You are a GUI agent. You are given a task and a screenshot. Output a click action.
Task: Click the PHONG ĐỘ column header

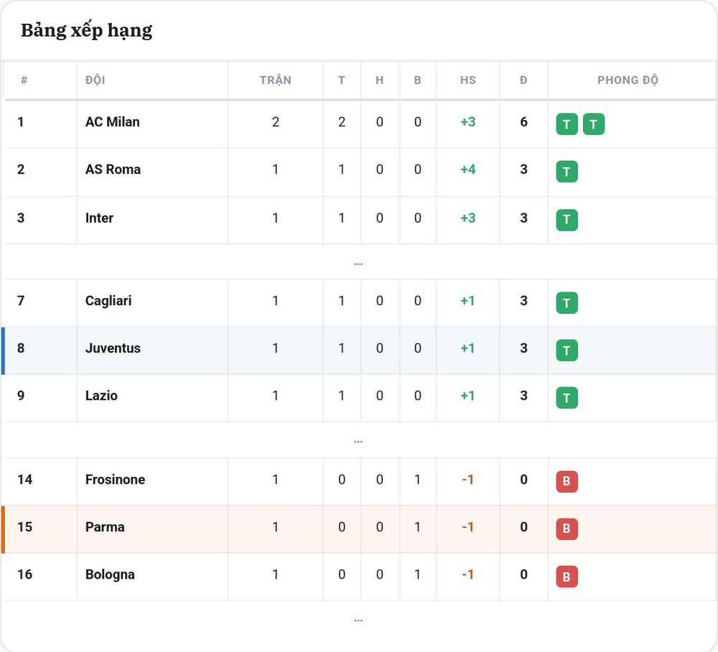pyautogui.click(x=628, y=80)
